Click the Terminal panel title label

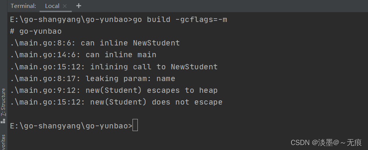tap(23, 6)
